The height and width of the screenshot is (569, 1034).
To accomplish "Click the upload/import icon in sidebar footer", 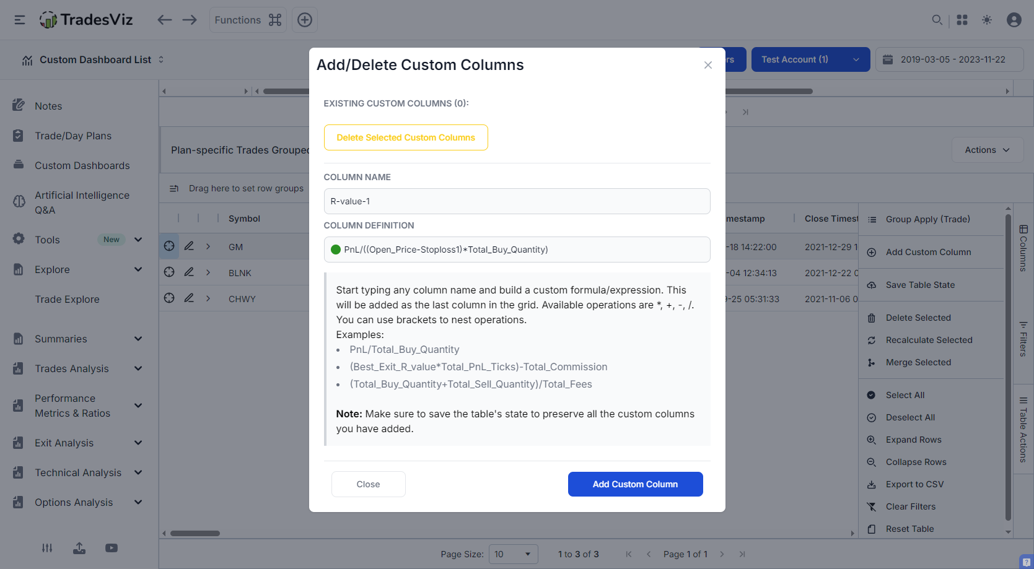I will coord(79,548).
